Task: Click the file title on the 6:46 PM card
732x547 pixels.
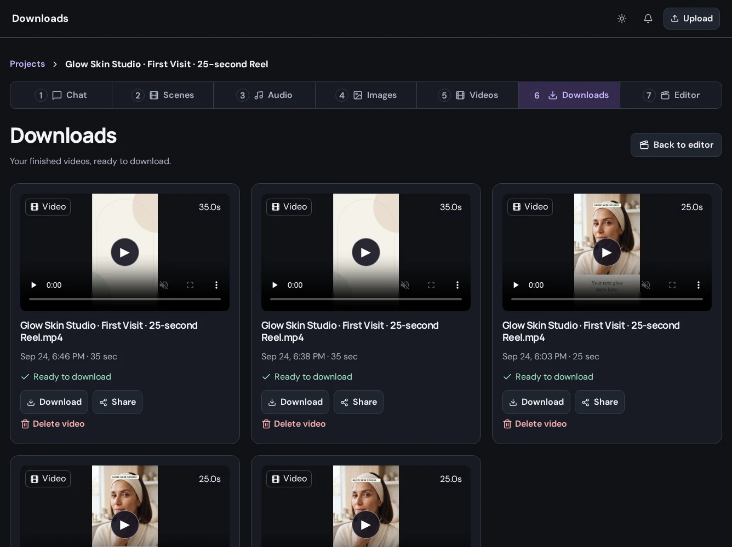Action: [109, 331]
